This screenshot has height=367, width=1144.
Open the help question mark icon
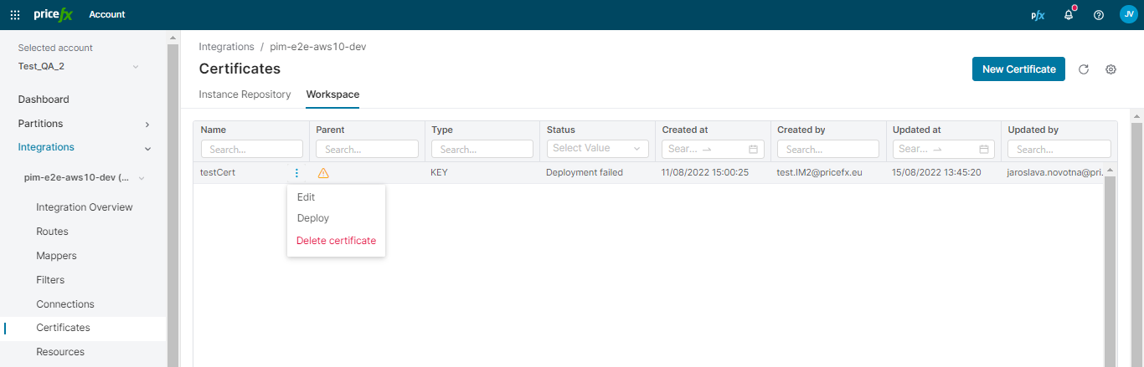[1099, 15]
